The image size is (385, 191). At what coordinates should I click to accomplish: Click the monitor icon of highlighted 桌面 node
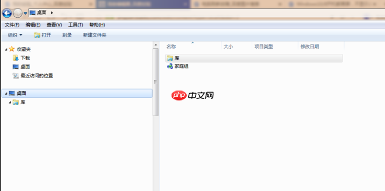[x=12, y=93]
